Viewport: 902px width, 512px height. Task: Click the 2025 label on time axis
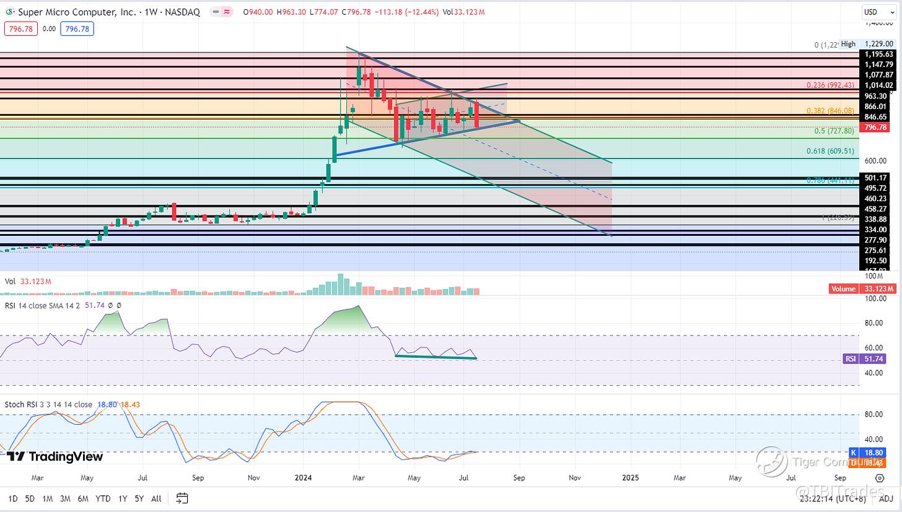630,478
